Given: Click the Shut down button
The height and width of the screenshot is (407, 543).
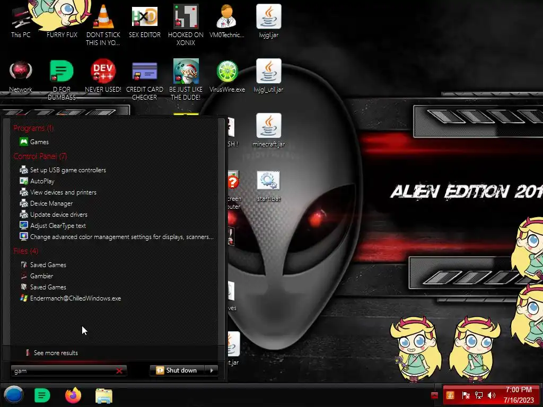Looking at the screenshot, I should (x=177, y=370).
